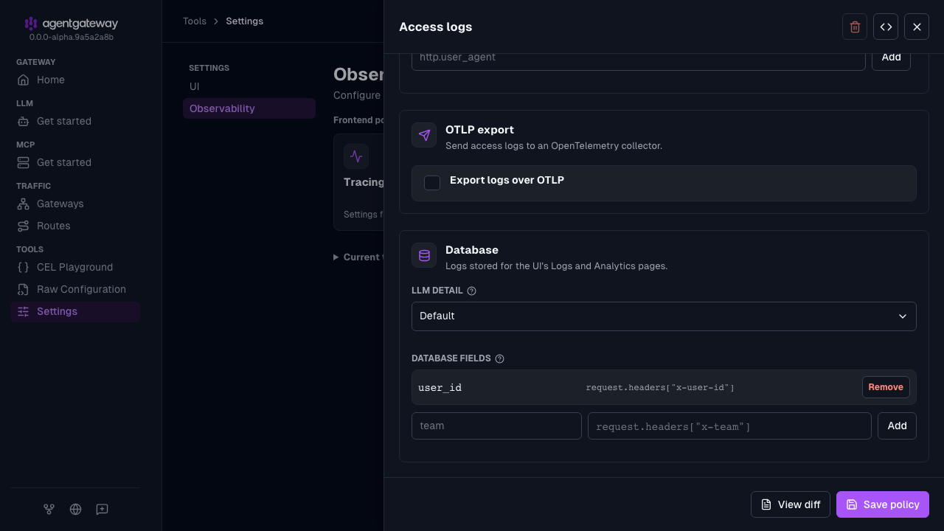Close the Access logs panel

click(x=917, y=27)
